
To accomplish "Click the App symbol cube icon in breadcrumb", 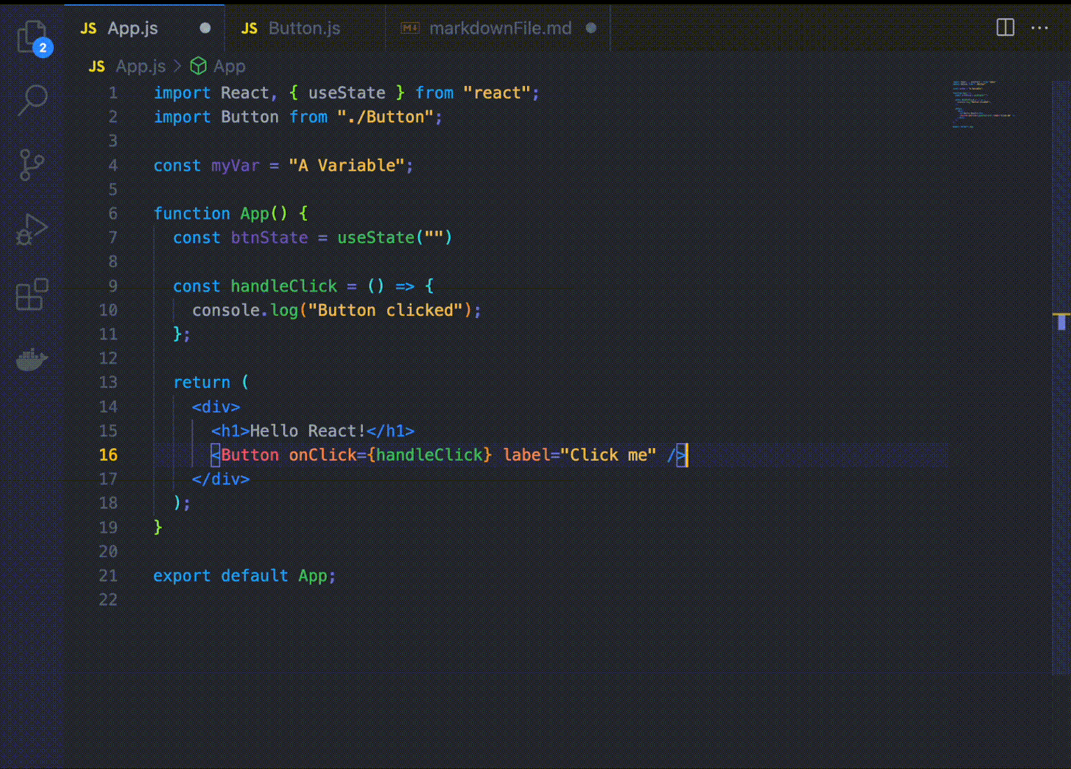I will coord(199,66).
